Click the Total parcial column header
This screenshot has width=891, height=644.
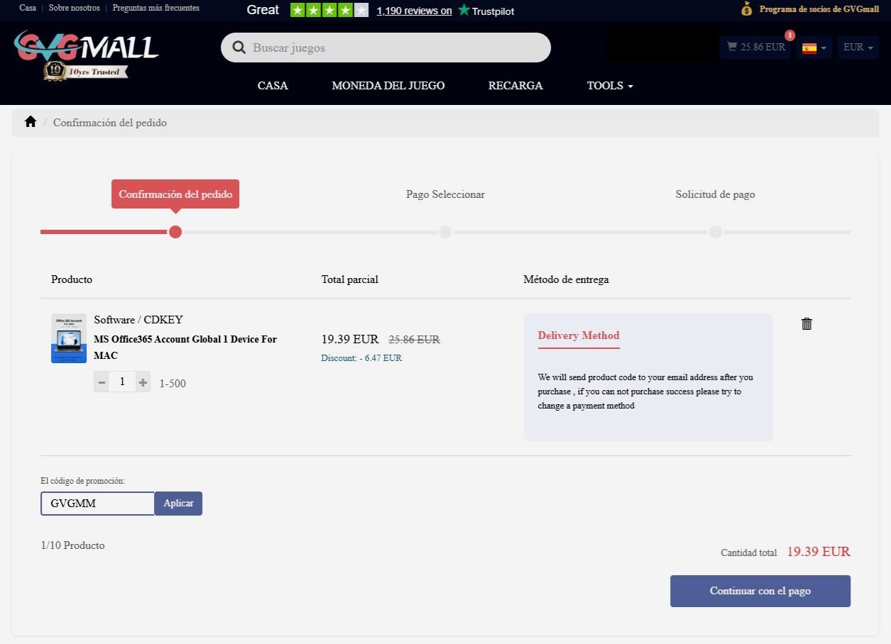(349, 279)
